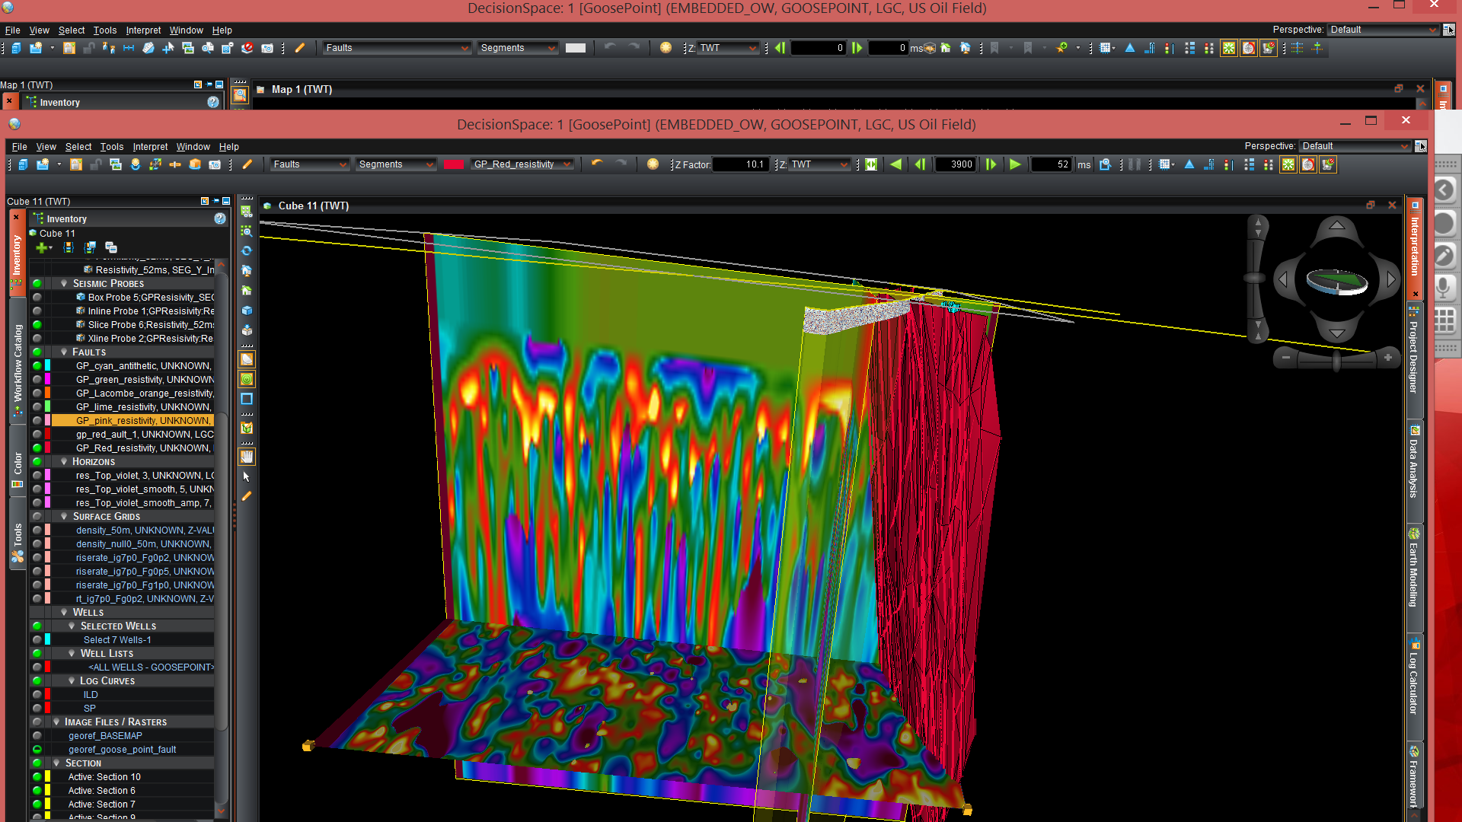Click the zoom-to-selection magnifier in the vertical toolbar
Screen dimensions: 1462x822
point(247,231)
